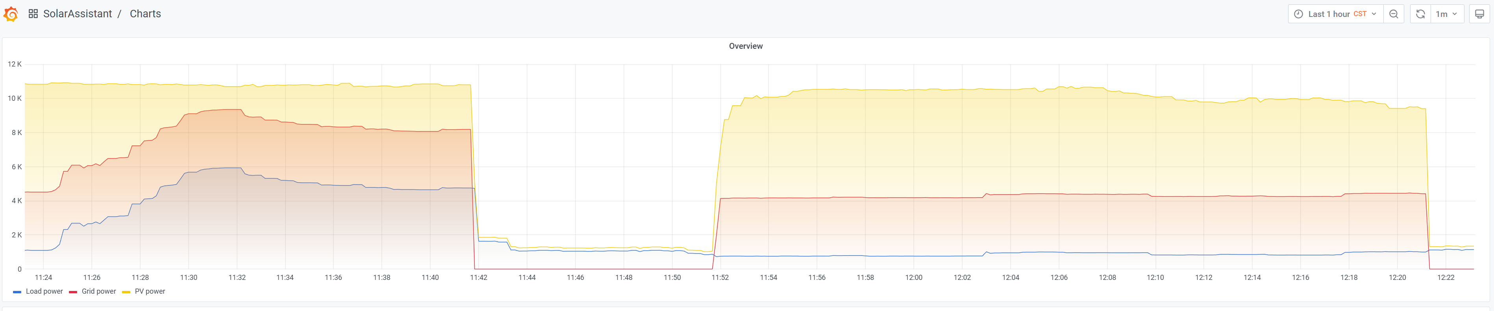Expand the 1m refresh interval dropdown
The image size is (1494, 311).
point(1446,14)
